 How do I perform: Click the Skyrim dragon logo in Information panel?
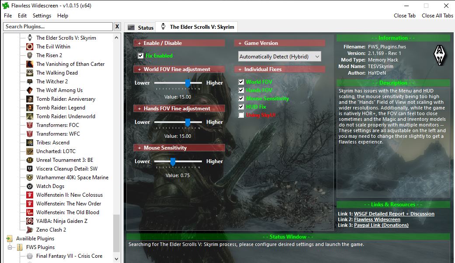point(440,55)
